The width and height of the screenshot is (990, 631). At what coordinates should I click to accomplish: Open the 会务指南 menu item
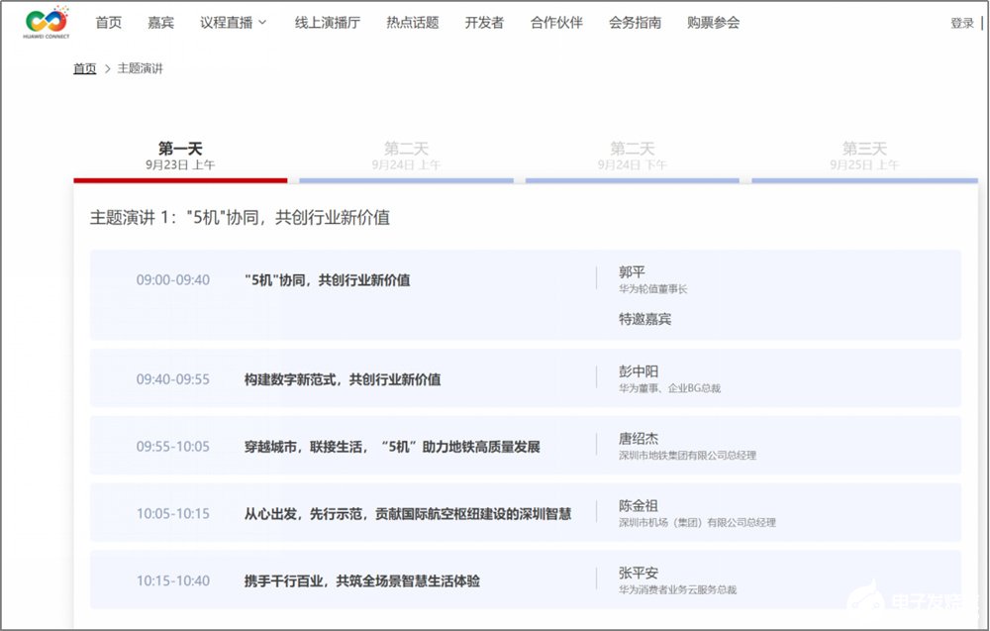pos(637,23)
